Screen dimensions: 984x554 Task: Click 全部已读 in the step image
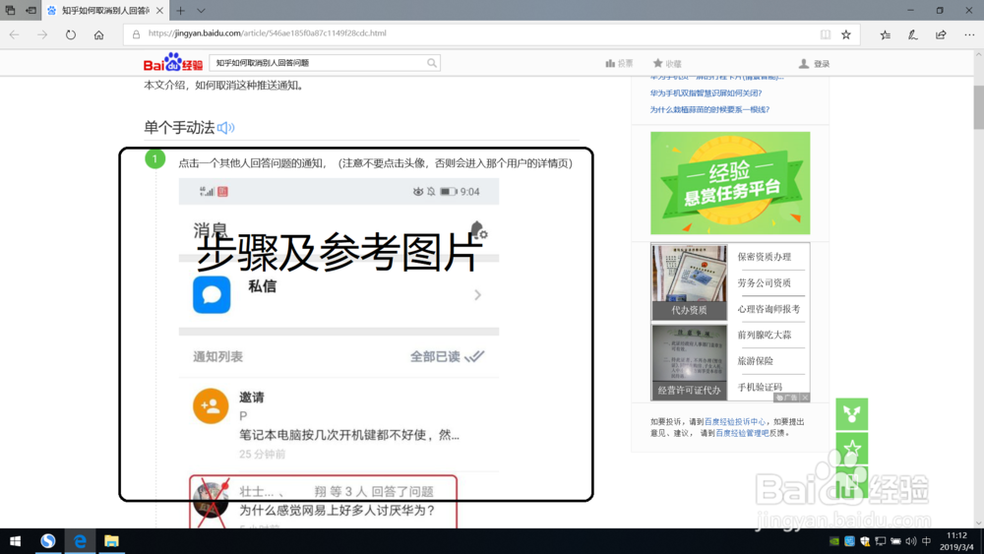[447, 356]
